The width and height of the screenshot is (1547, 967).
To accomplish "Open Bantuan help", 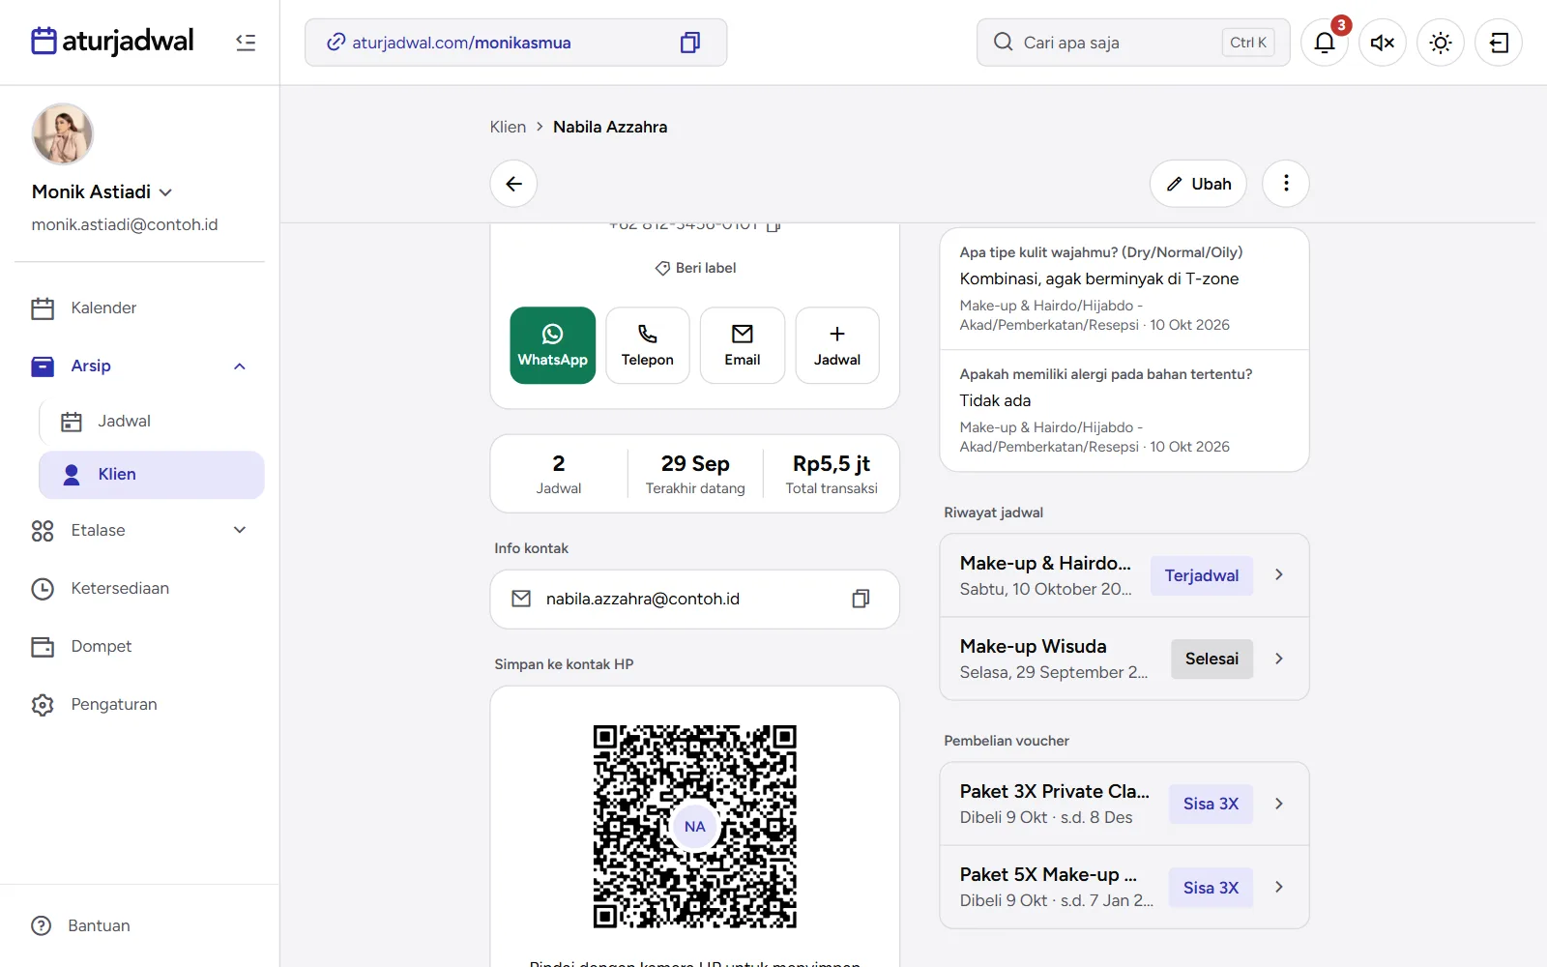I will pyautogui.click(x=81, y=925).
